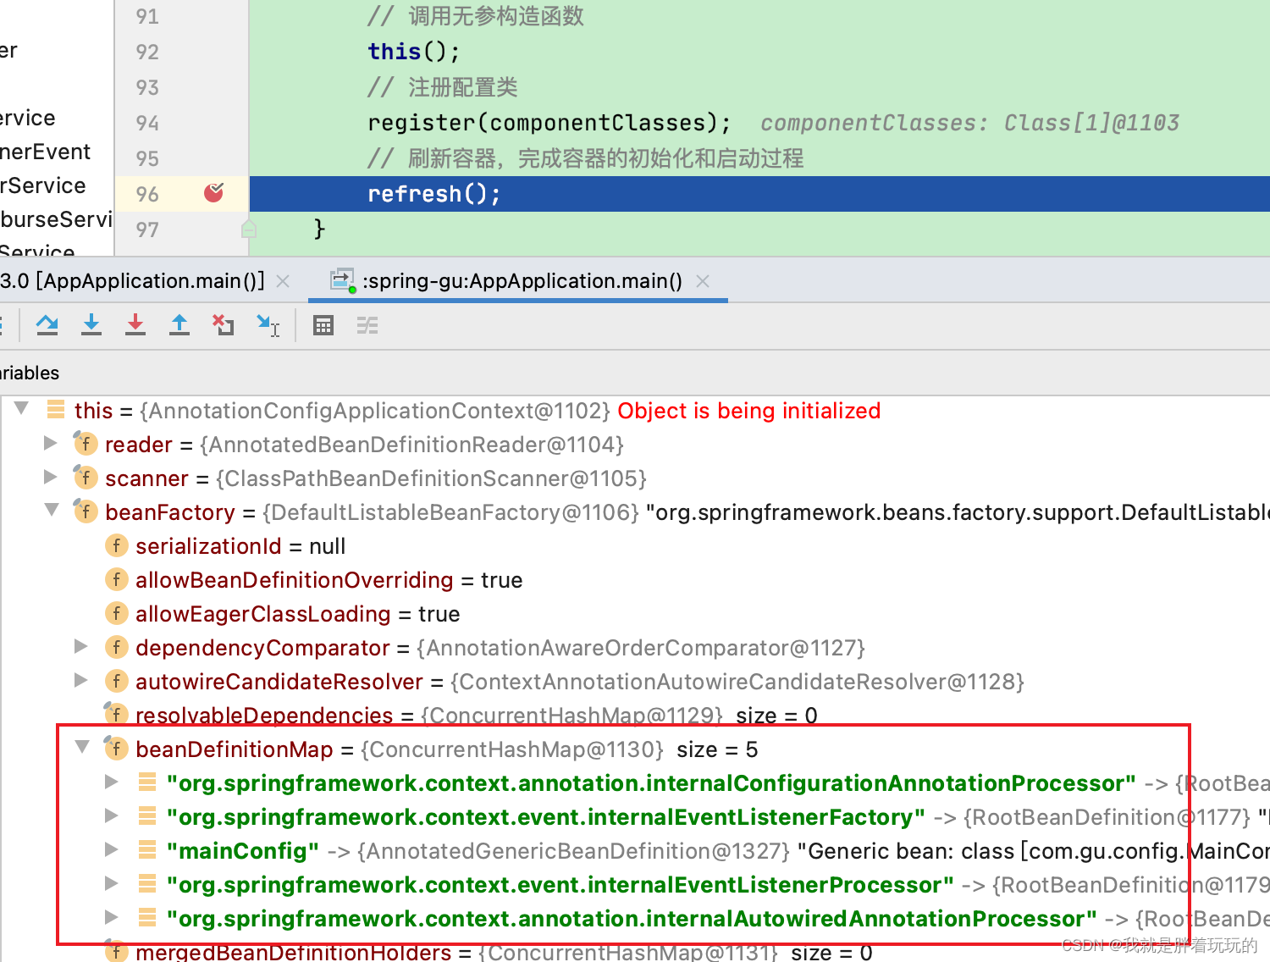Click the Trace Current Stream Chain icon
Image resolution: width=1270 pixels, height=962 pixels.
[367, 325]
